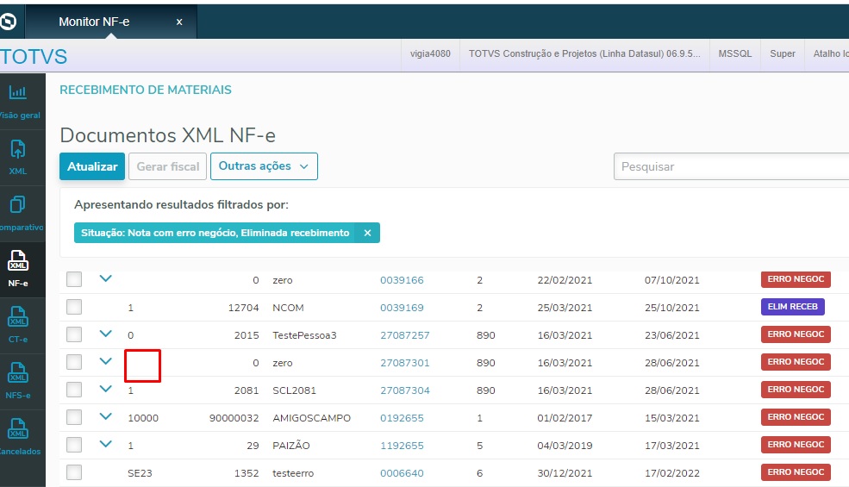Screen dimensions: 849x487
Task: Open the Comparativo sidebar icon
Action: point(17,205)
